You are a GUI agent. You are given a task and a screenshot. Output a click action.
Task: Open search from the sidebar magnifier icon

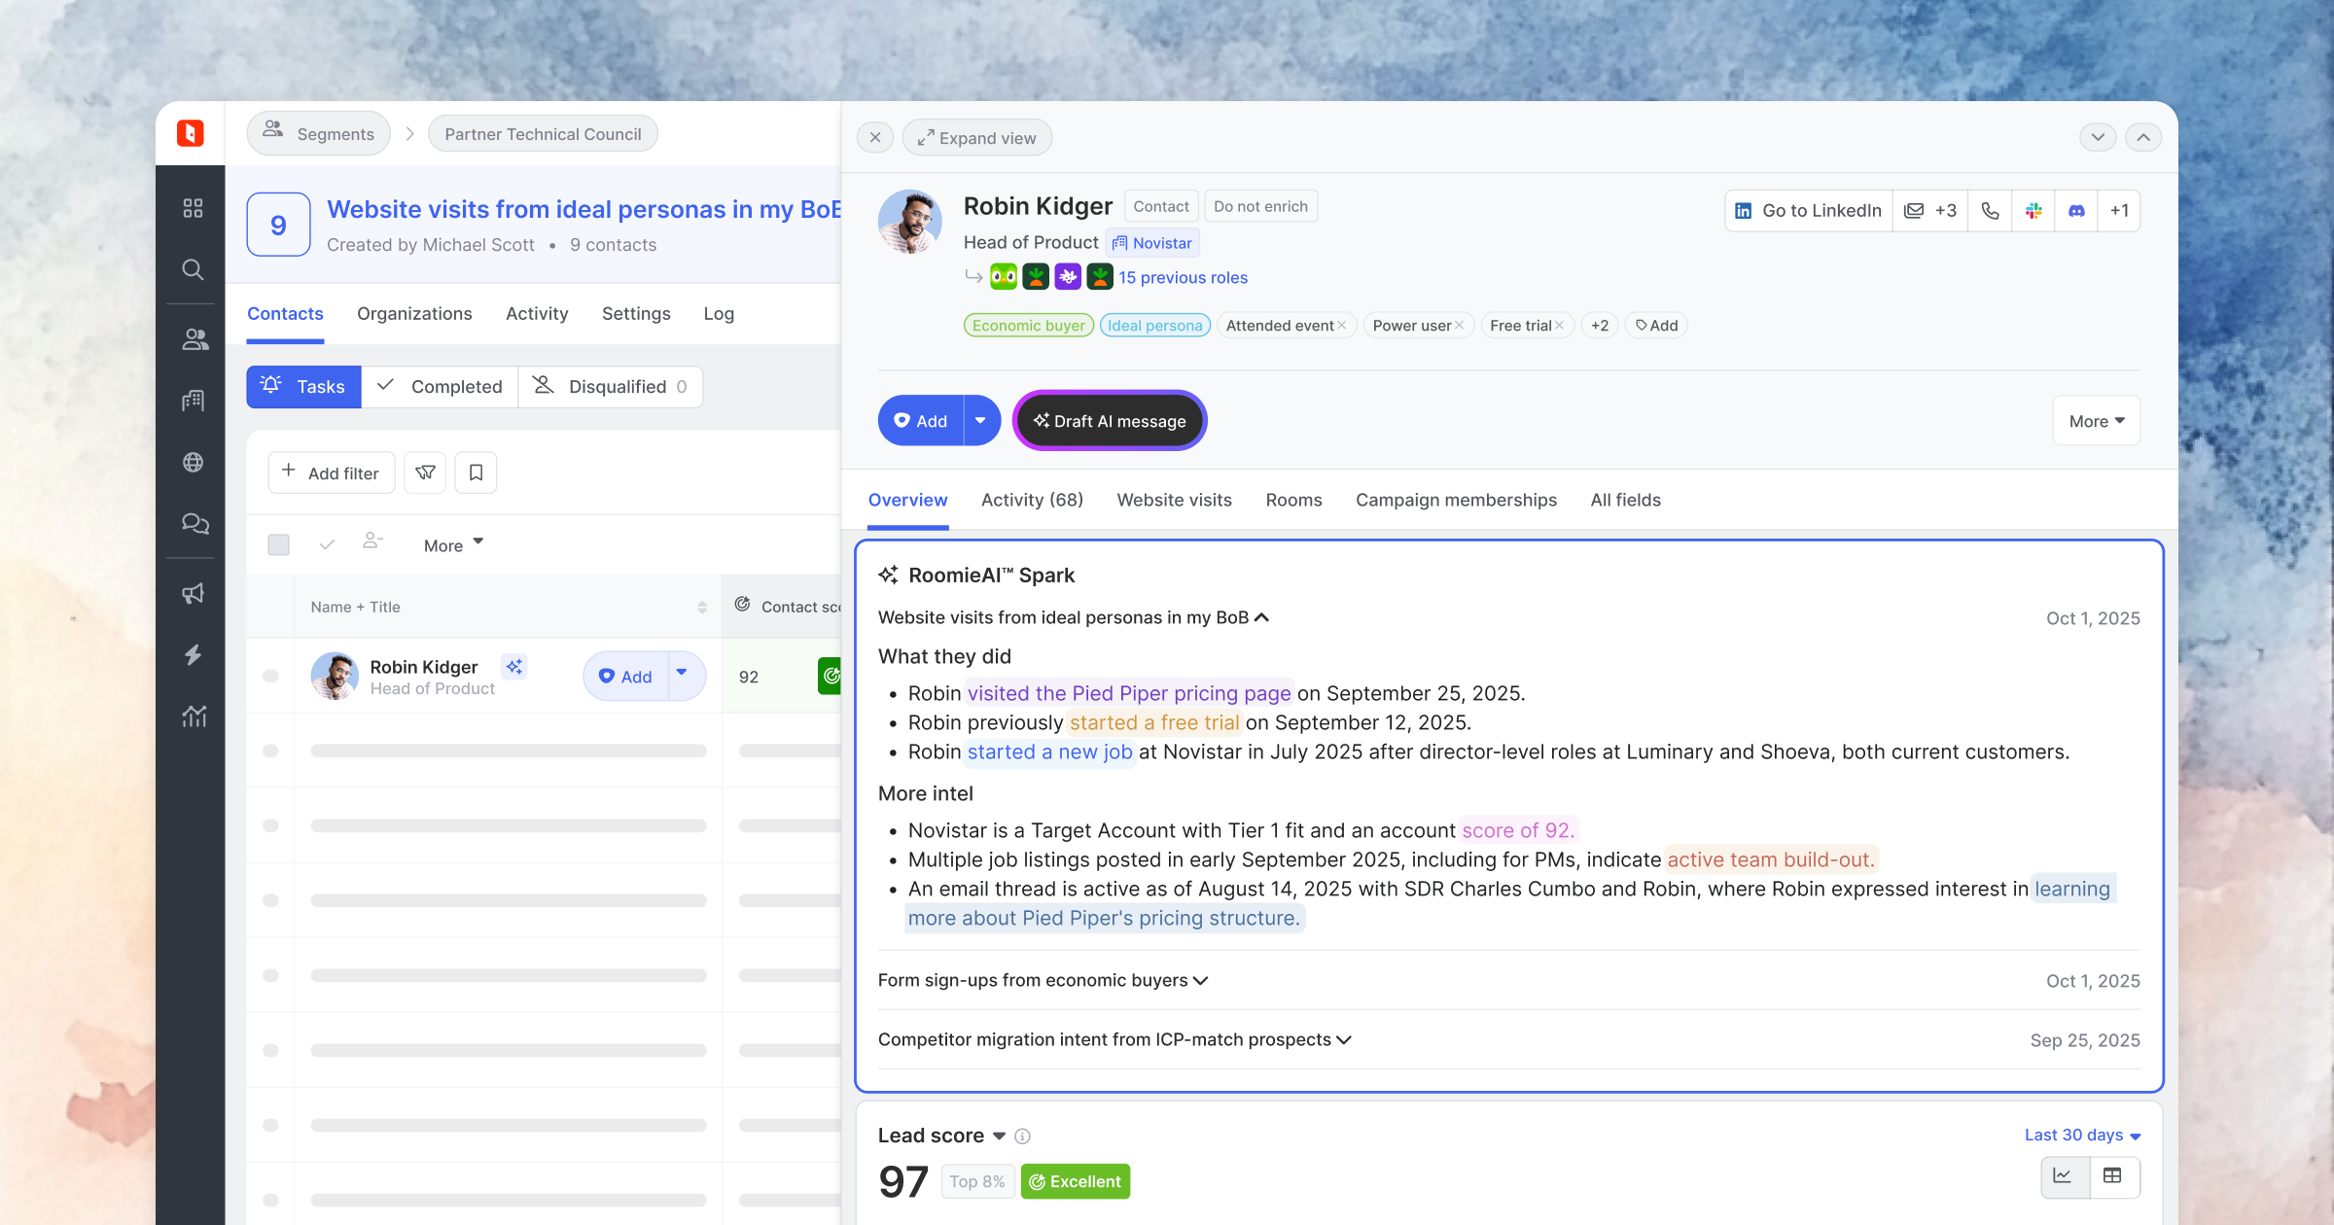point(193,269)
